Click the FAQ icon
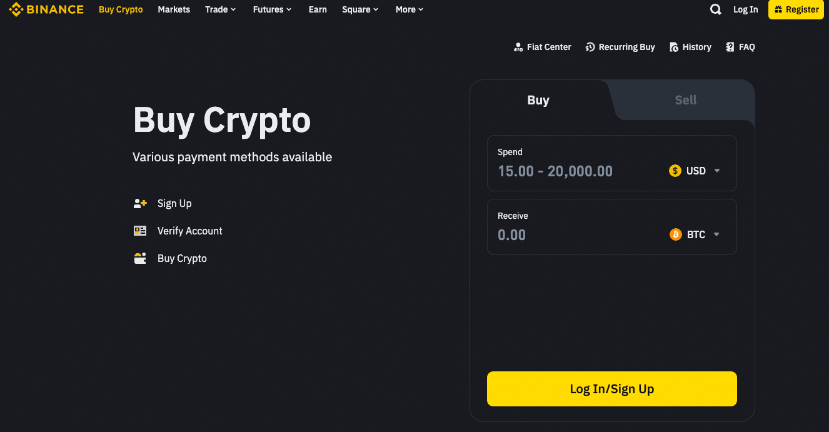 (730, 47)
